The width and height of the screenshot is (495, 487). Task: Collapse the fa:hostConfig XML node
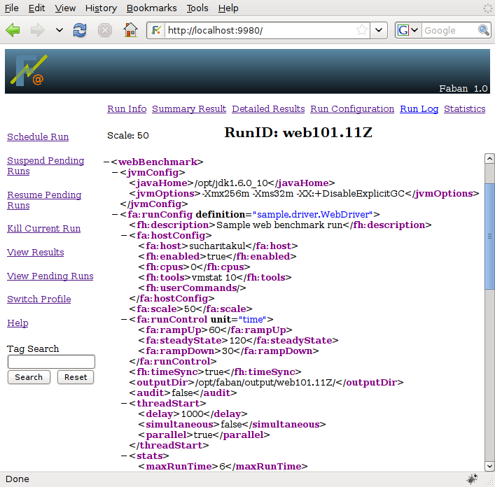pyautogui.click(x=124, y=236)
